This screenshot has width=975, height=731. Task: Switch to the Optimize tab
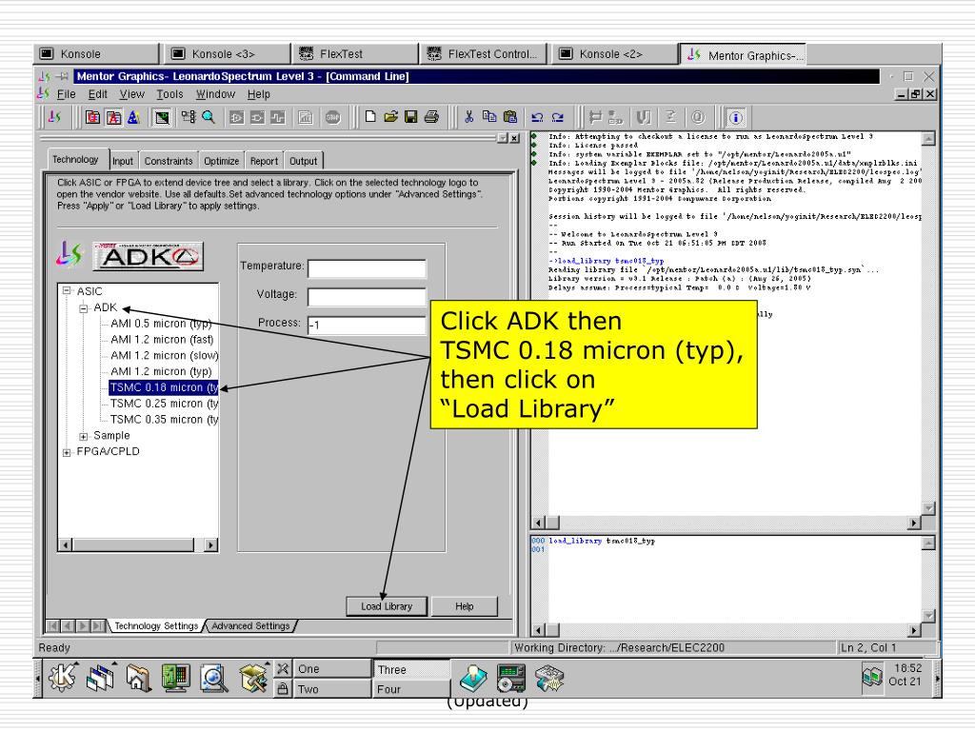[x=221, y=161]
